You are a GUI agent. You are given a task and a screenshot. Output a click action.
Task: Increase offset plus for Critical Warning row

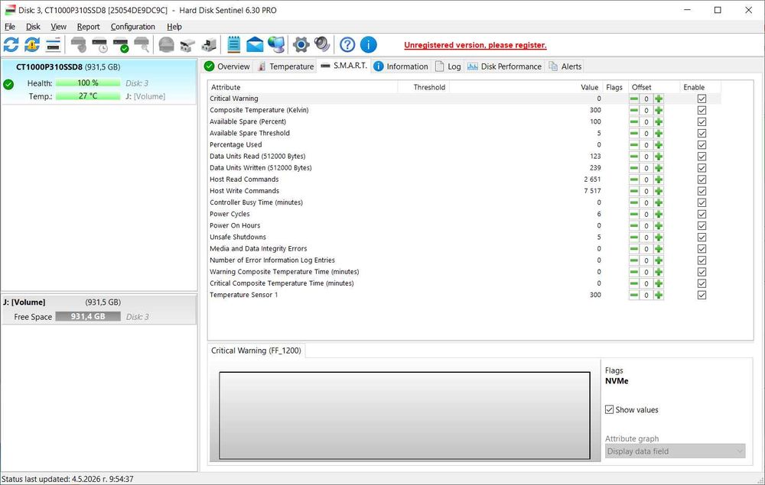pyautogui.click(x=659, y=99)
